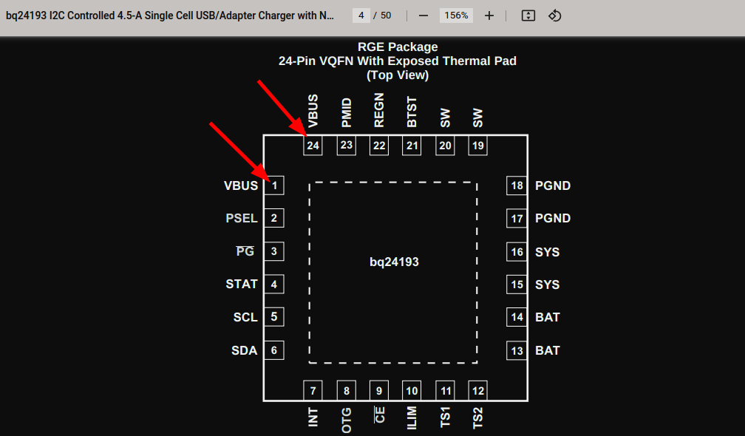Click pin 6 box
Image resolution: width=745 pixels, height=436 pixels.
point(274,350)
